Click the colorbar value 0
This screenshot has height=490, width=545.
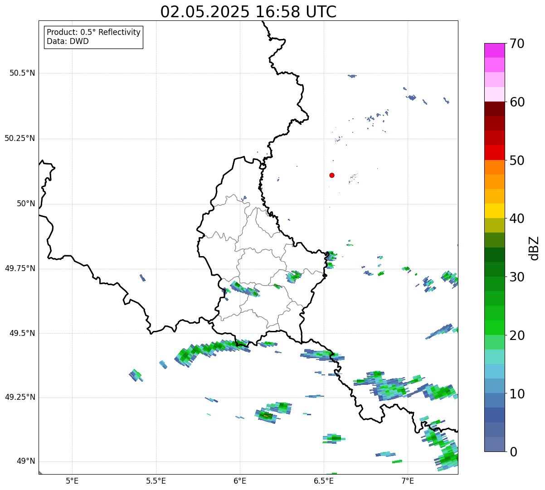(x=513, y=452)
